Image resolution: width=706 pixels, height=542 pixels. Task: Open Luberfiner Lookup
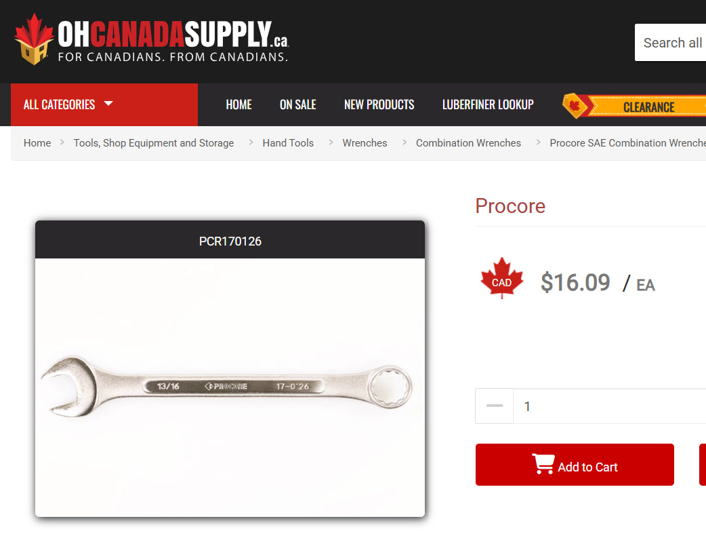point(488,104)
